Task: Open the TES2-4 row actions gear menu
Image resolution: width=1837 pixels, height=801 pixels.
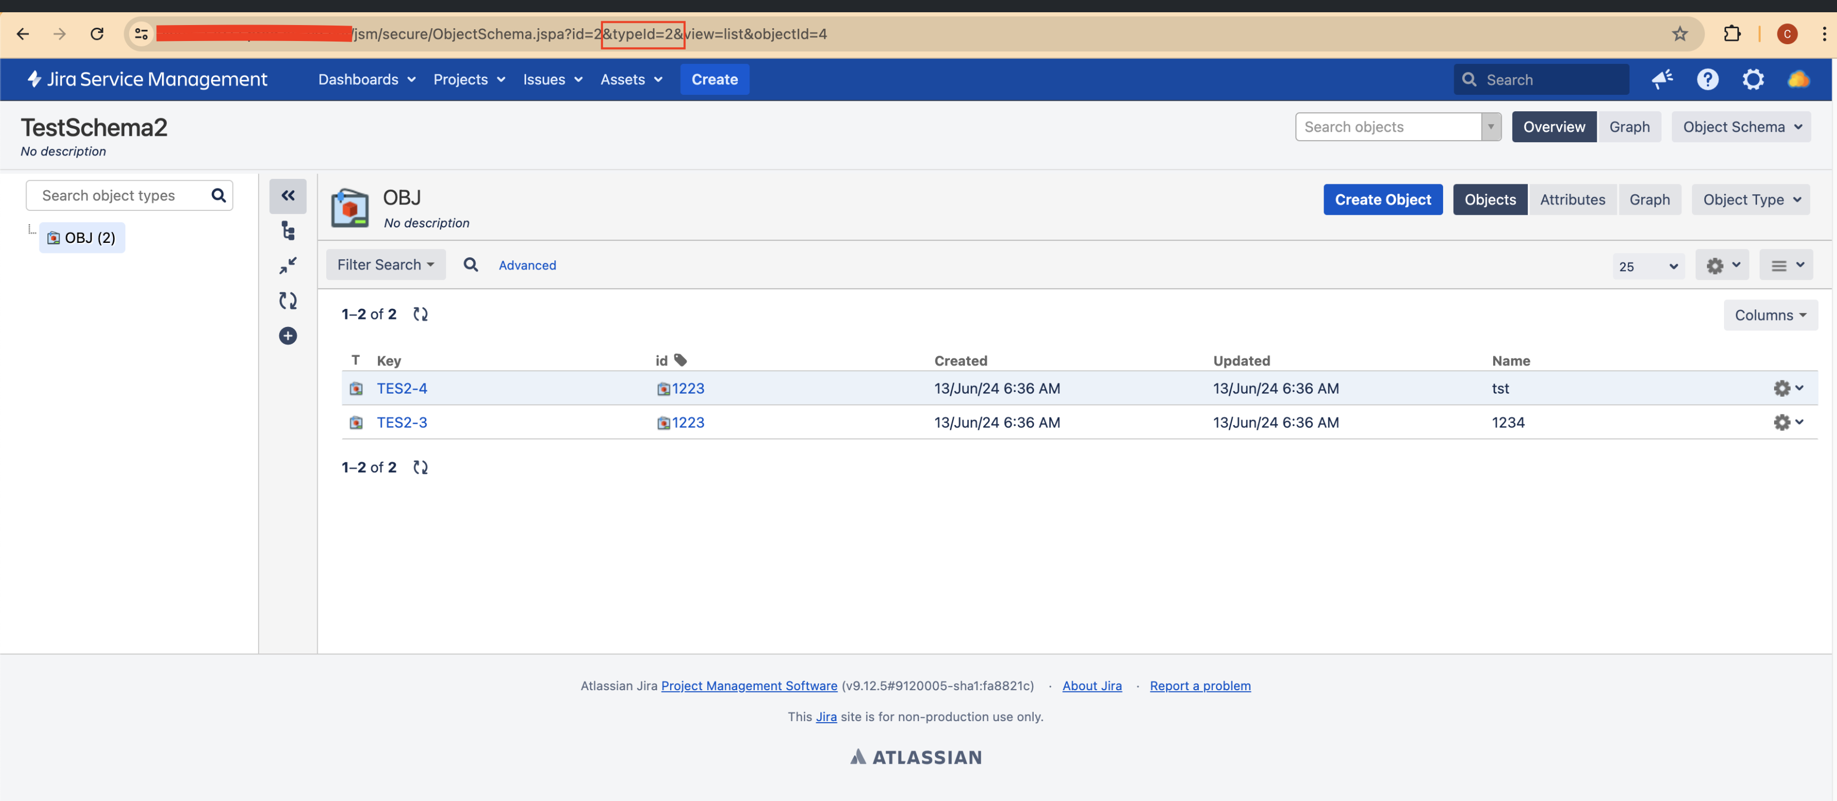Action: click(1788, 388)
